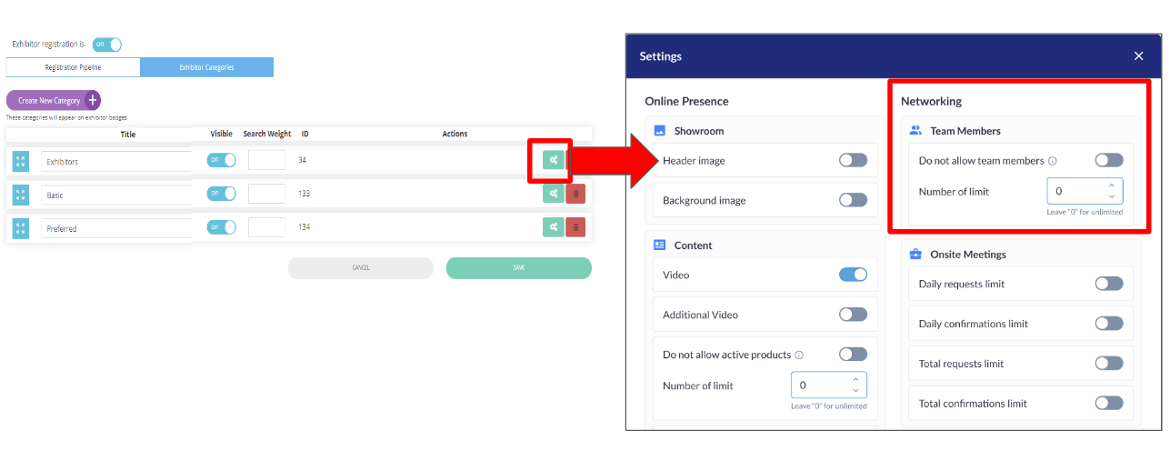Click the team members Number of limit field

[x=1085, y=191]
